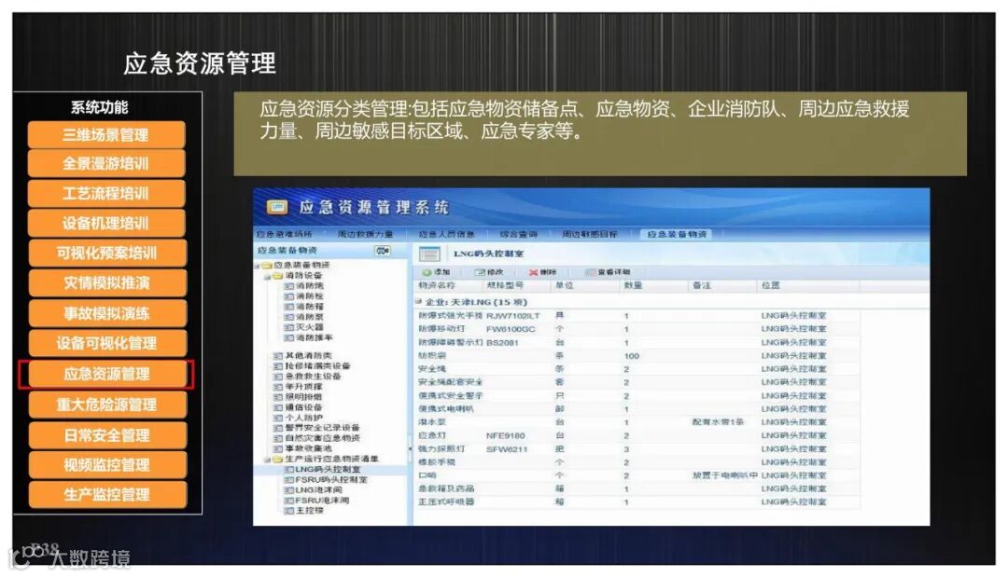Click the leaf icon beside 个人防护

tap(278, 418)
